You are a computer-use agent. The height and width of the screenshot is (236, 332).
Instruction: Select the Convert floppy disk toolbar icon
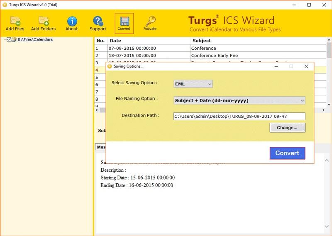pyautogui.click(x=124, y=23)
